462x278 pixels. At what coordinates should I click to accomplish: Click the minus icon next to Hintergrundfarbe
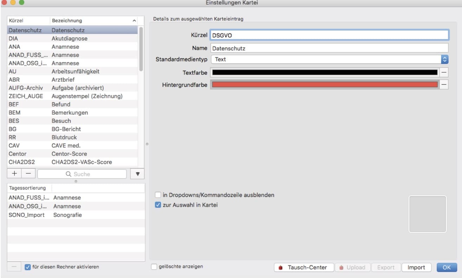click(x=444, y=84)
